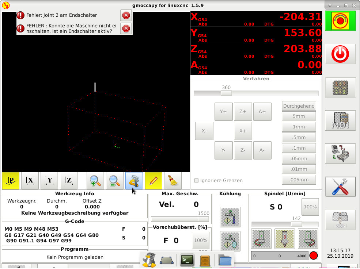Screen dimensions: 360x269
Task: Zoom in the preview
Action: 95,181
